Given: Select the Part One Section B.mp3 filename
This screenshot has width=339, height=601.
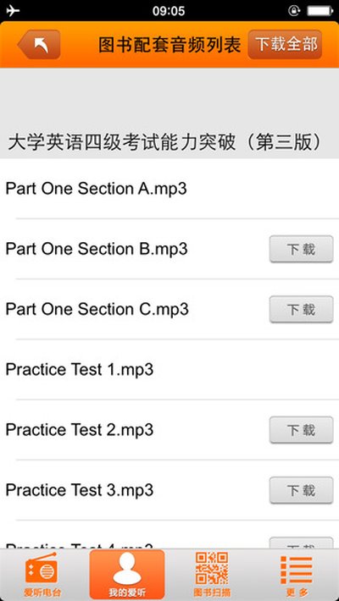Looking at the screenshot, I should coord(97,249).
